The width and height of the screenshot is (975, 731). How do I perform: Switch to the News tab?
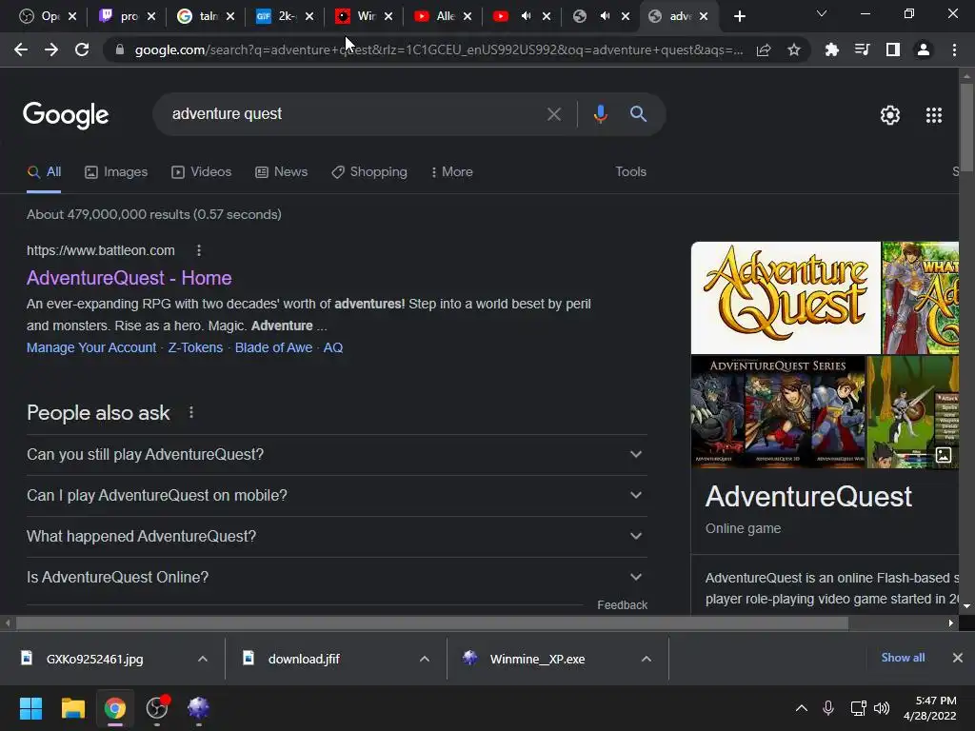pyautogui.click(x=282, y=172)
